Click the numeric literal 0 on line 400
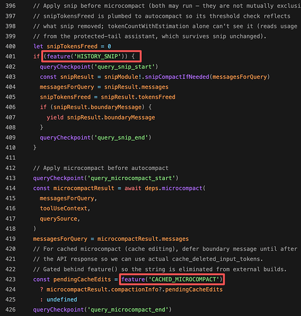The width and height of the screenshot is (301, 316). click(x=109, y=46)
